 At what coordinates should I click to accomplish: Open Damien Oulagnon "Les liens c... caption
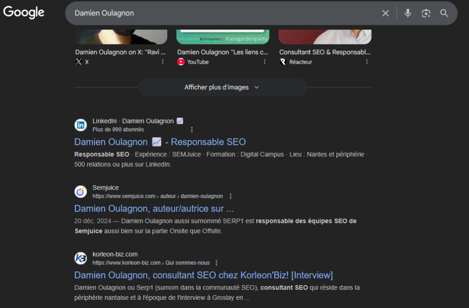pyautogui.click(x=223, y=52)
